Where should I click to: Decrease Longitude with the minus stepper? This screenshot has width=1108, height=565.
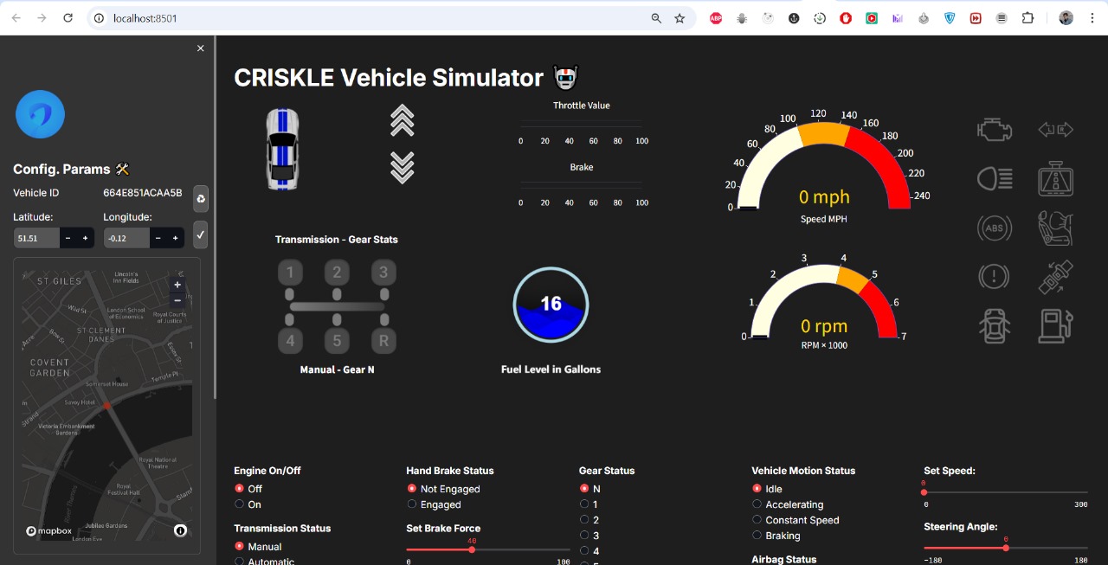click(158, 238)
